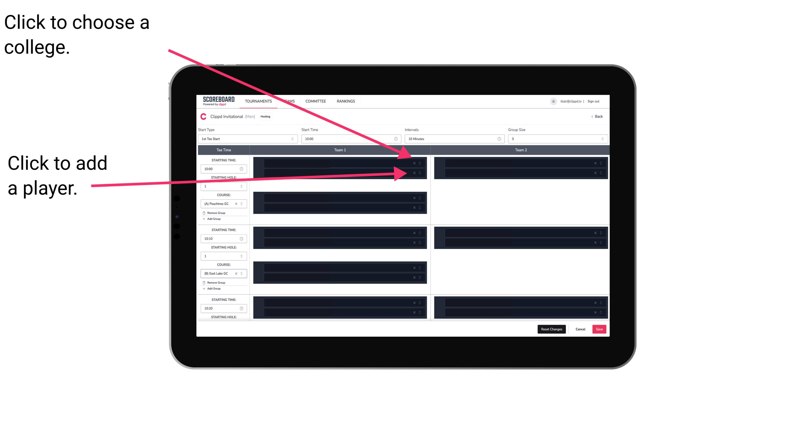Click the Save button

599,329
